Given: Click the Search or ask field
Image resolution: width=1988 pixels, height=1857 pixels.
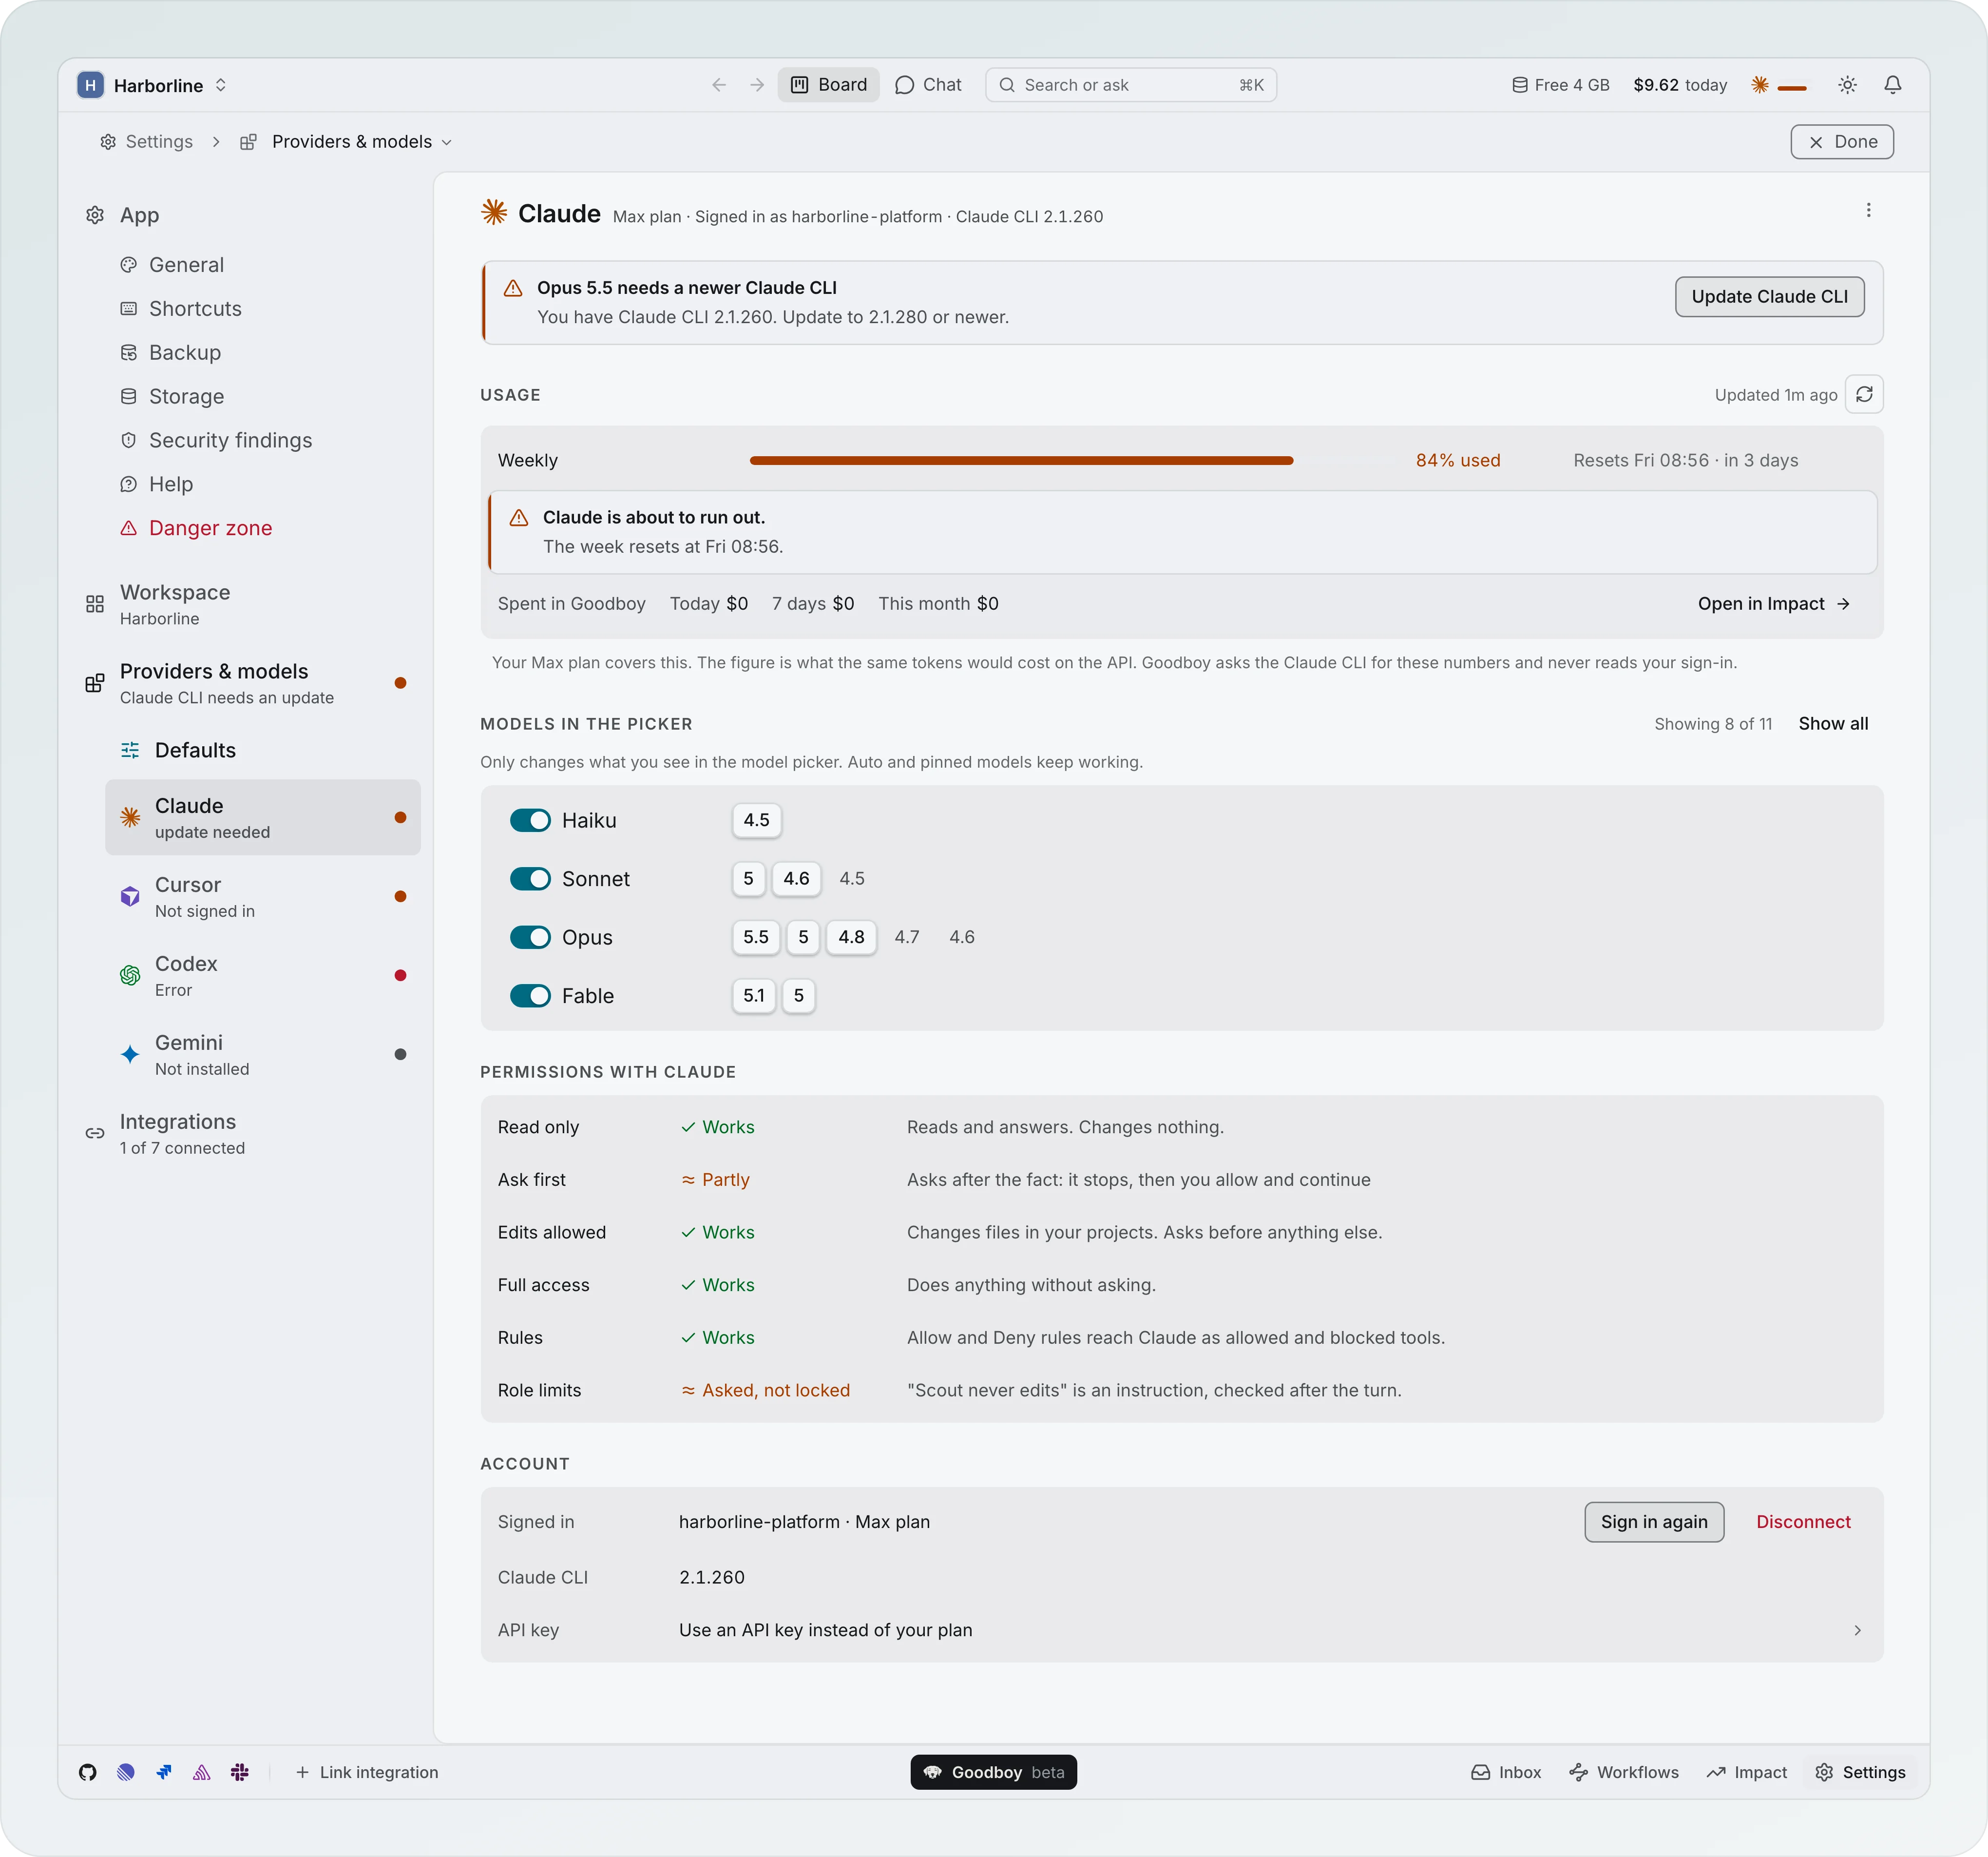Looking at the screenshot, I should [x=1131, y=85].
